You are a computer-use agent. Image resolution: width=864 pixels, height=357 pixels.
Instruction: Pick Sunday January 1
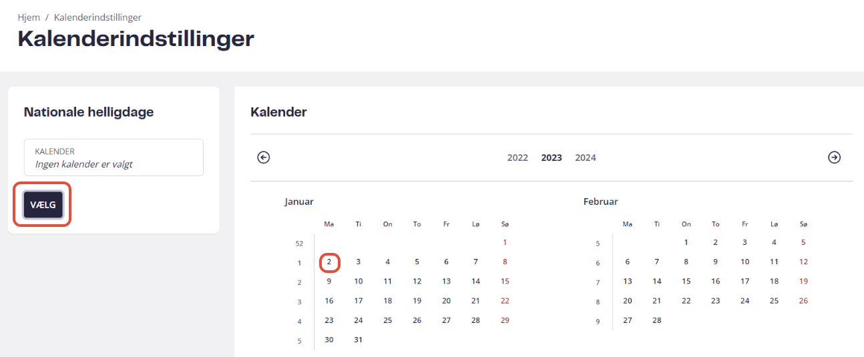point(505,243)
